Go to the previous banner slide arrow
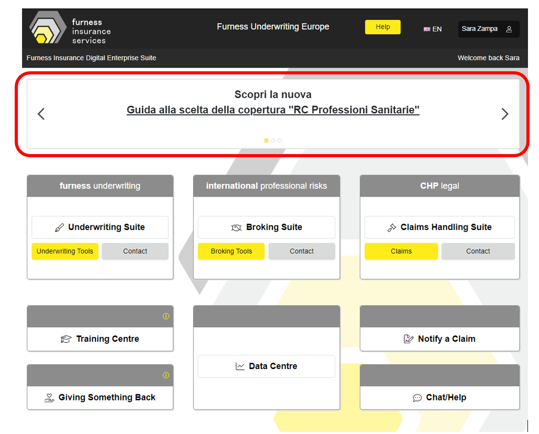Image resolution: width=539 pixels, height=434 pixels. click(41, 114)
